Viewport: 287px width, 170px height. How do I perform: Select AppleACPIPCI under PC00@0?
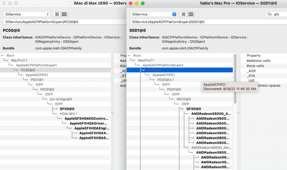pyautogui.click(x=37, y=75)
